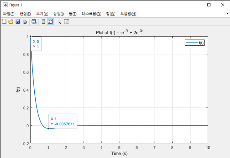Close the Figure 1 window
The height and width of the screenshot is (158, 230).
223,5
